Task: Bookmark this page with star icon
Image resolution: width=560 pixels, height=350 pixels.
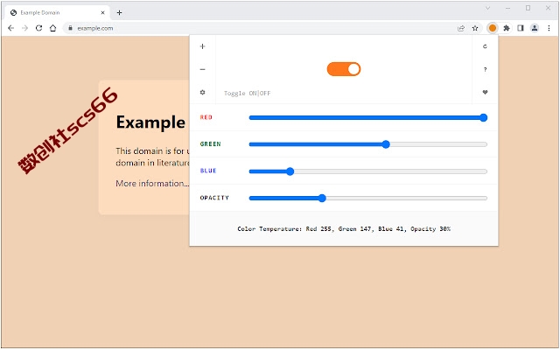Action: click(475, 28)
